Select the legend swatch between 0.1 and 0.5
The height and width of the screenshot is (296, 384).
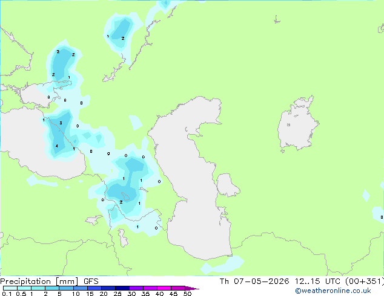point(10,288)
